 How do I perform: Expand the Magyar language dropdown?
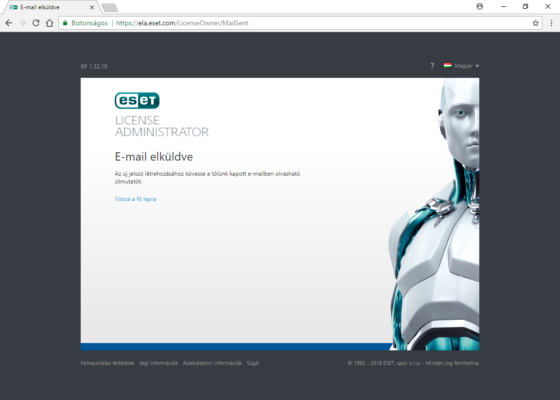click(x=462, y=66)
